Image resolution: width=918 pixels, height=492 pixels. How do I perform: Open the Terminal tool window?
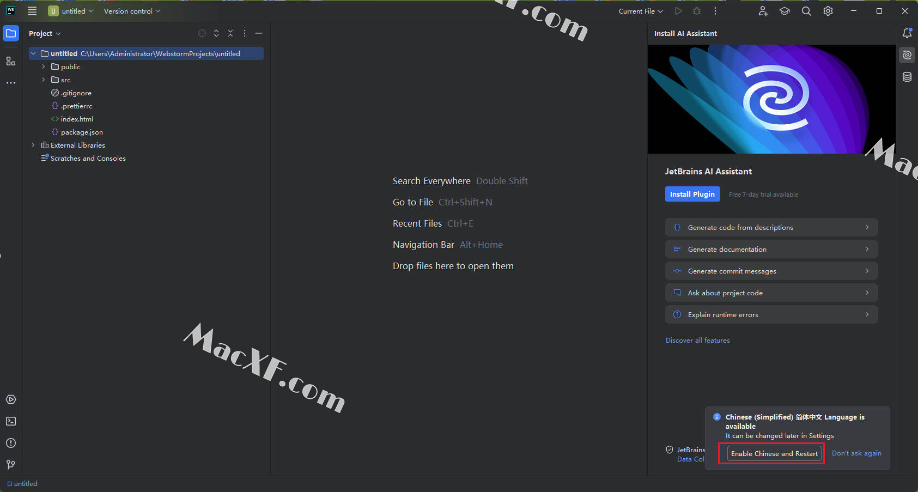click(11, 421)
